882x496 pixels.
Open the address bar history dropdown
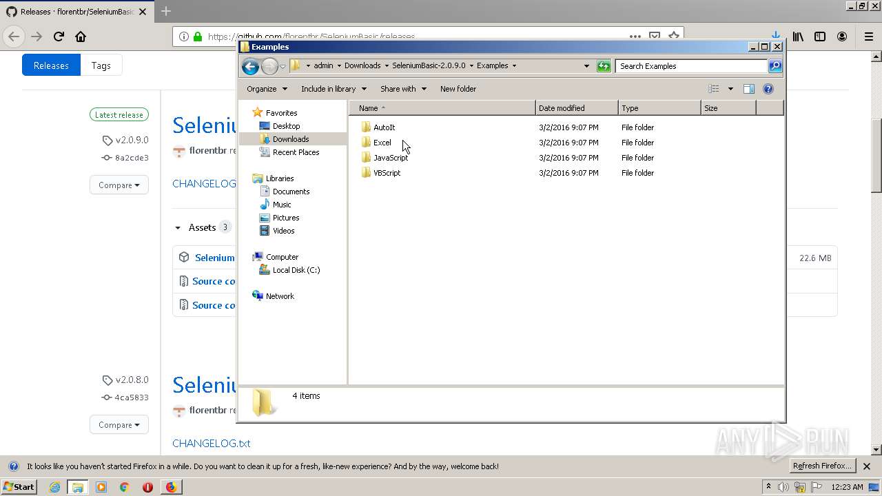click(586, 66)
